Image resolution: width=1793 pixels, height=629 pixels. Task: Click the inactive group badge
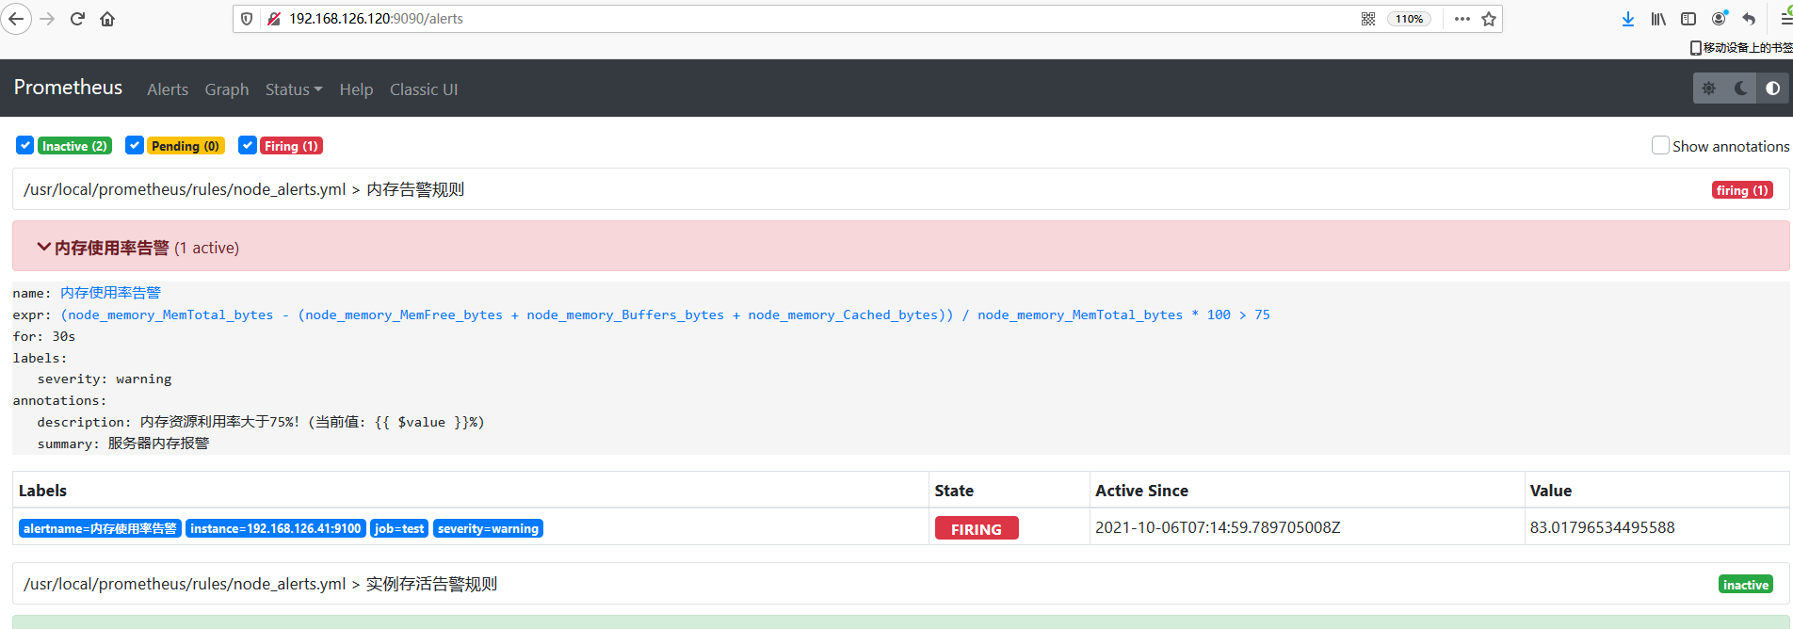(x=1745, y=585)
